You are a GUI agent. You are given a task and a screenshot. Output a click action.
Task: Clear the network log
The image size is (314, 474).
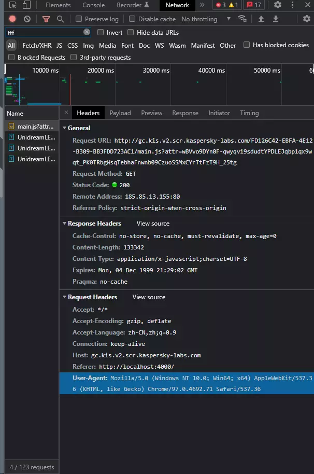27,19
